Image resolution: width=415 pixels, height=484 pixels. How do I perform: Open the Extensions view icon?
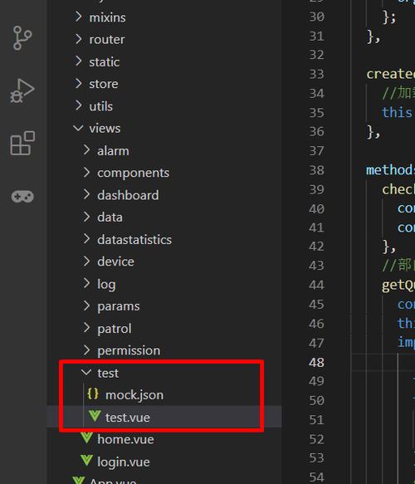click(x=22, y=143)
